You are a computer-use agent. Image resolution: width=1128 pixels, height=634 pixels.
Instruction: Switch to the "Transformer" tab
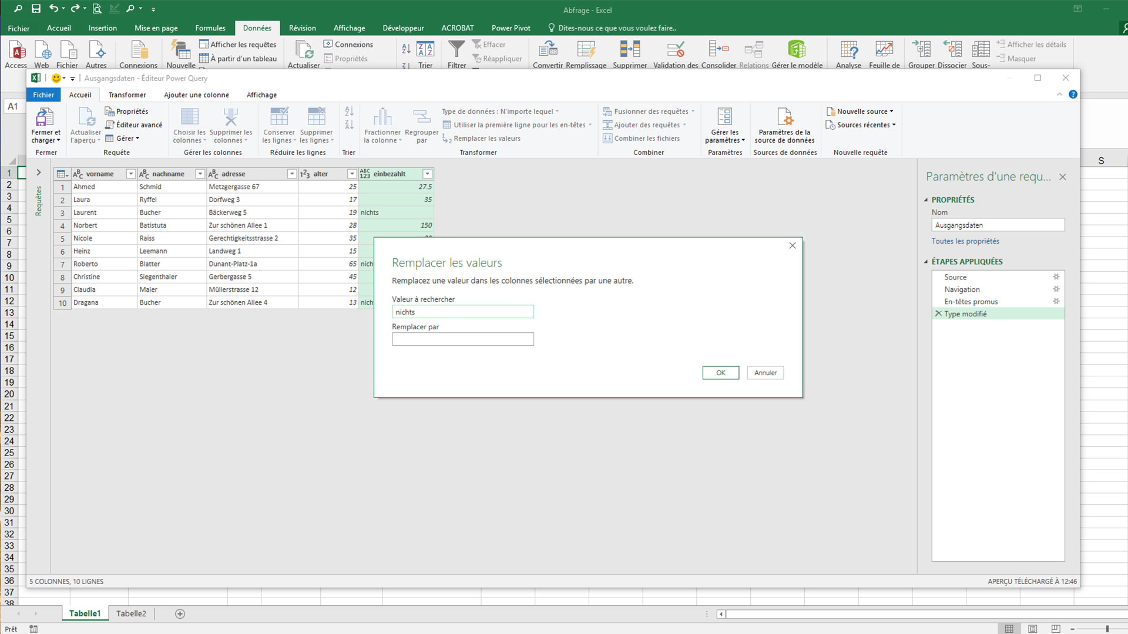click(x=127, y=95)
